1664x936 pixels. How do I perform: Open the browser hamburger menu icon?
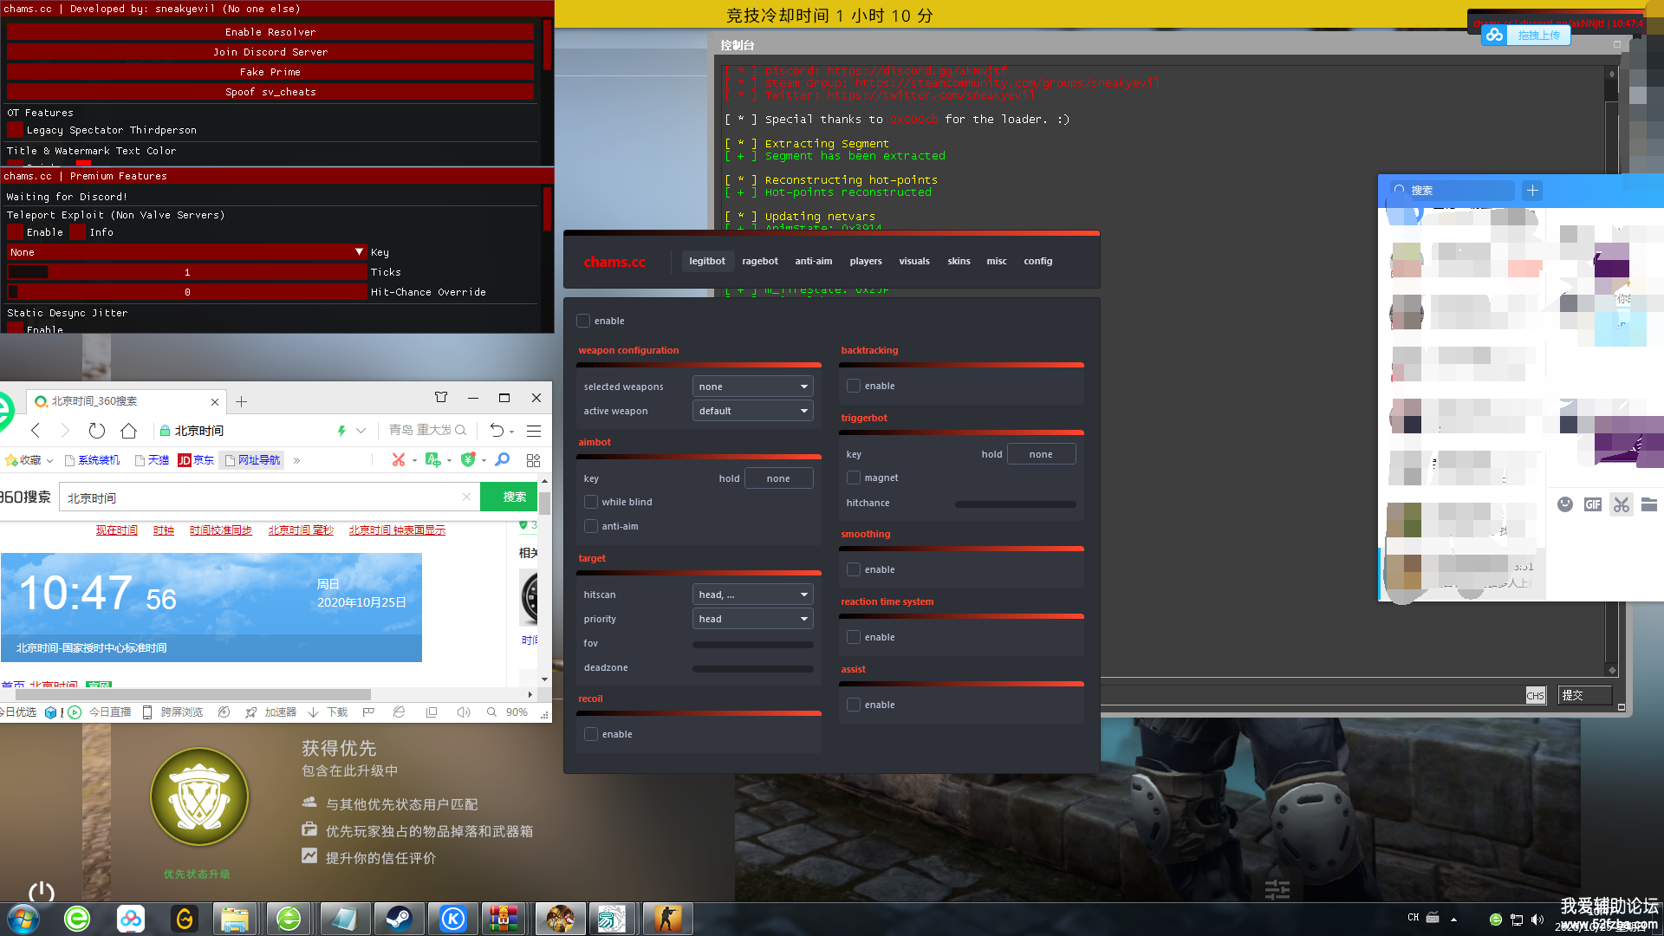[x=534, y=431]
